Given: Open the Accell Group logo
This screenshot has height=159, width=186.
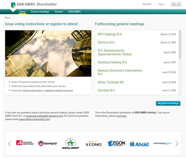Looking at the screenshot, I should pos(71,144).
